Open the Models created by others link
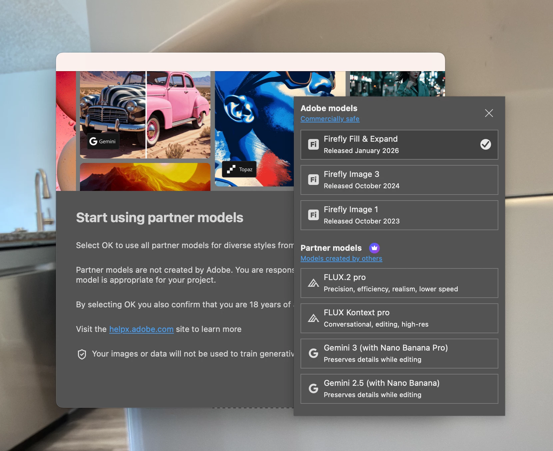 (x=341, y=258)
